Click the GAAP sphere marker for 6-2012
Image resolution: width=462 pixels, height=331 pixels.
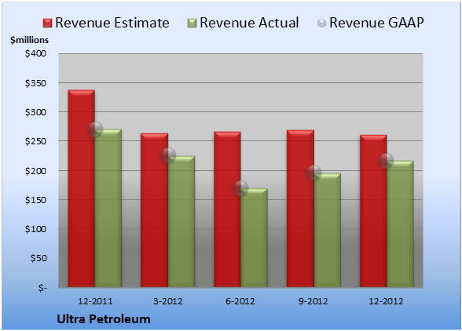[240, 188]
